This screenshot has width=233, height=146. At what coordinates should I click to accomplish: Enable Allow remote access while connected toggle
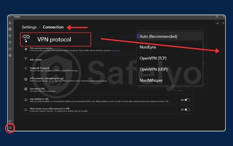coord(187,110)
